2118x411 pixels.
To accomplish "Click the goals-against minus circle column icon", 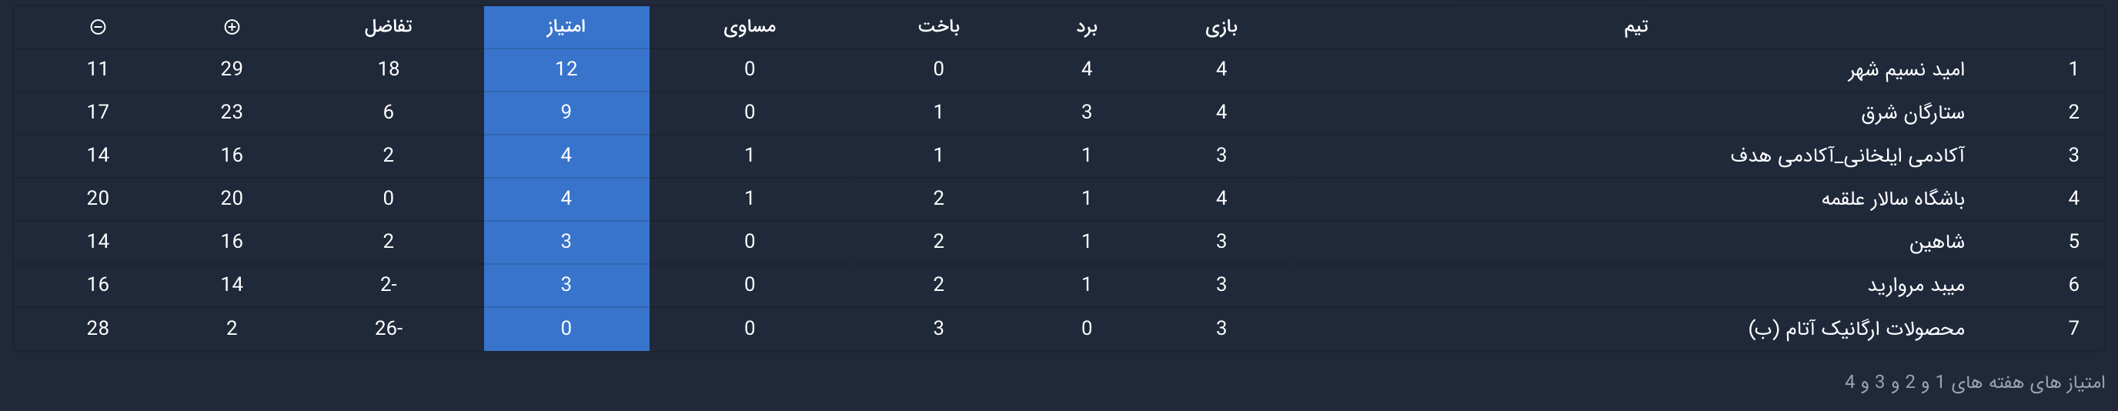I will point(98,27).
